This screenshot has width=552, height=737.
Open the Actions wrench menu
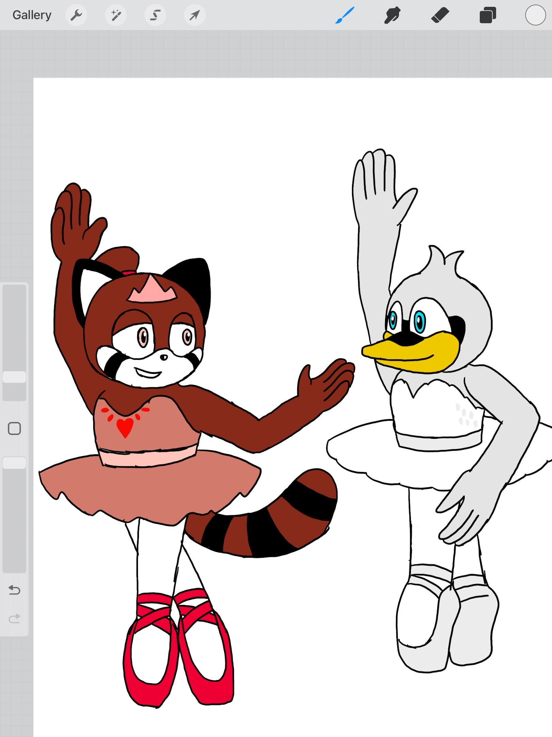pos(76,15)
